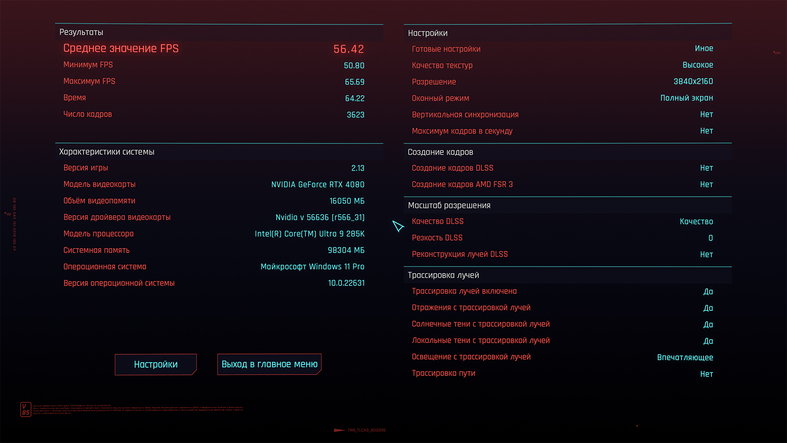Click NVIDIA GeForce RTX 4080 model text
The height and width of the screenshot is (443, 787).
[318, 185]
